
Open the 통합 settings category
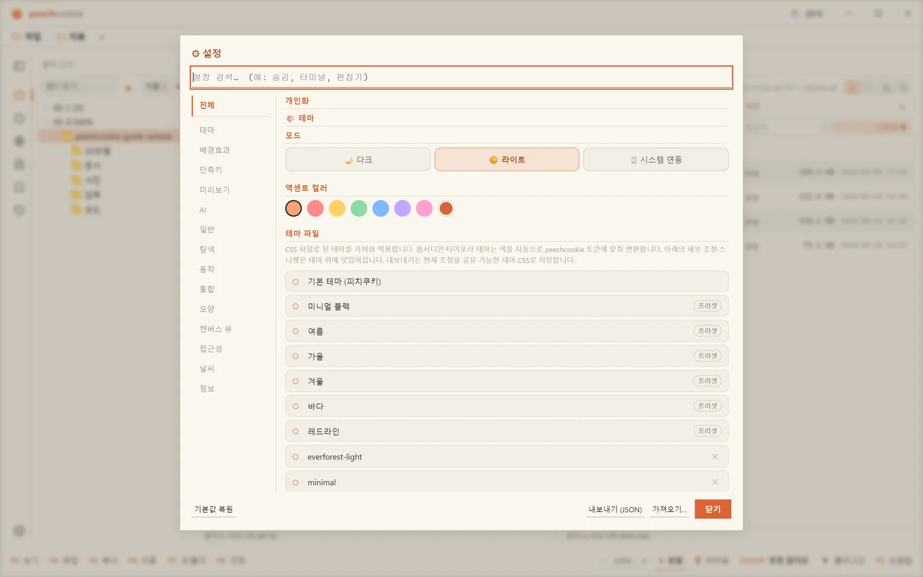coord(230,289)
